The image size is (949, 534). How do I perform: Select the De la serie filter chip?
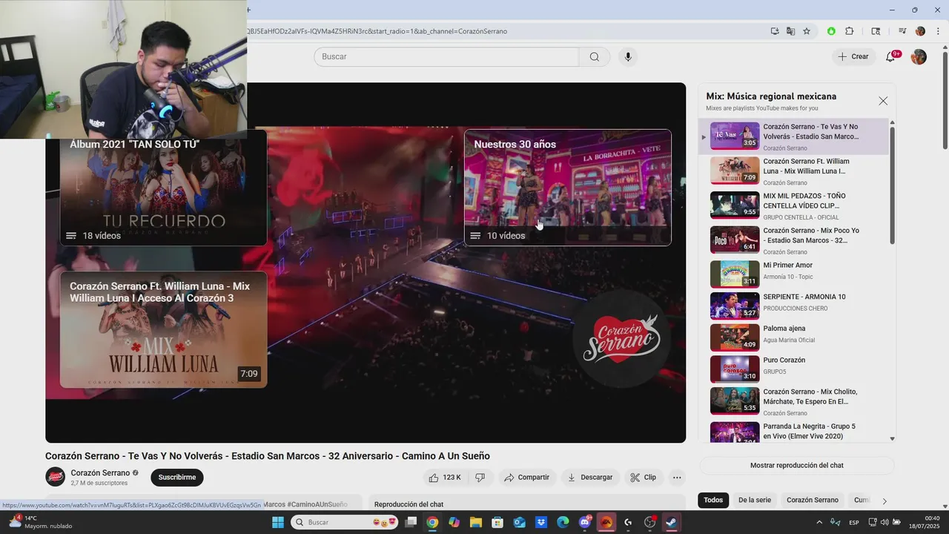pos(754,500)
